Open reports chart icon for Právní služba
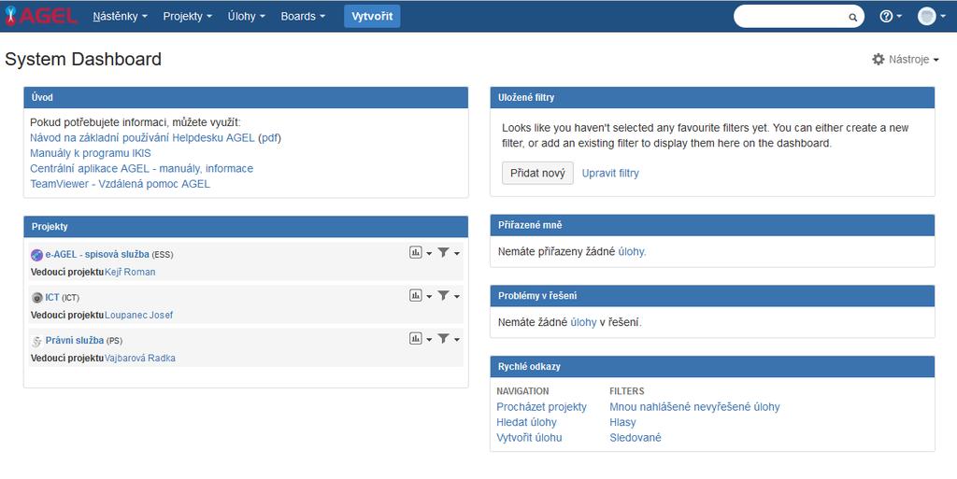This screenshot has height=479, width=957. [x=416, y=338]
